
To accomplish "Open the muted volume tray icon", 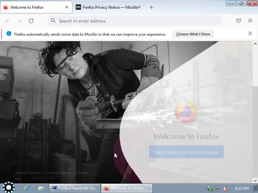I will (225, 188).
